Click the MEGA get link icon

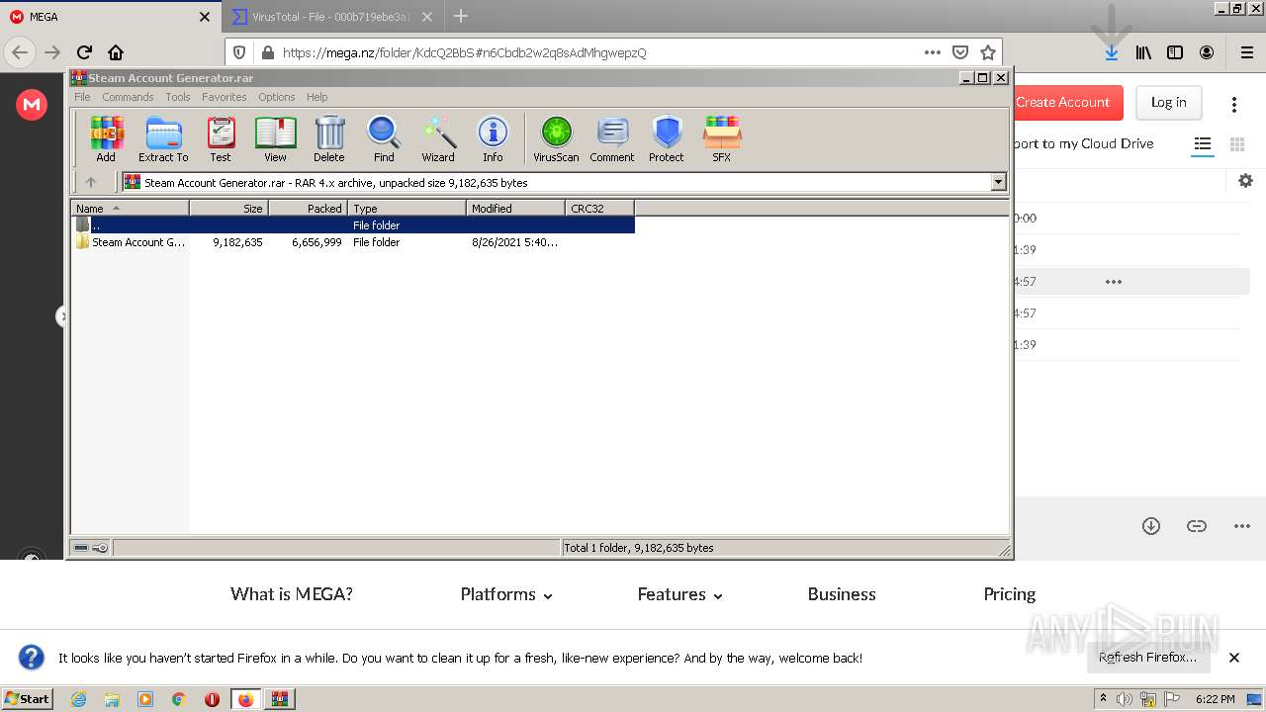[1197, 526]
